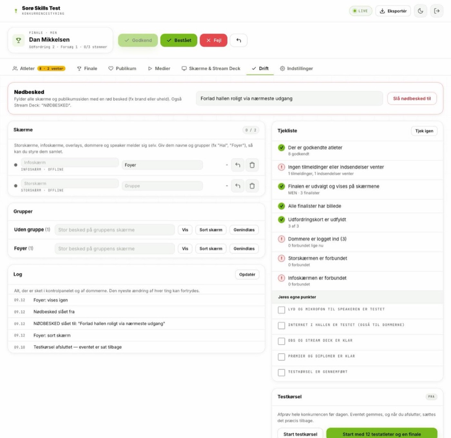Viewport: 451px width, 438px height.
Task: Click the Soro Skills Test logo icon
Action: point(16,11)
